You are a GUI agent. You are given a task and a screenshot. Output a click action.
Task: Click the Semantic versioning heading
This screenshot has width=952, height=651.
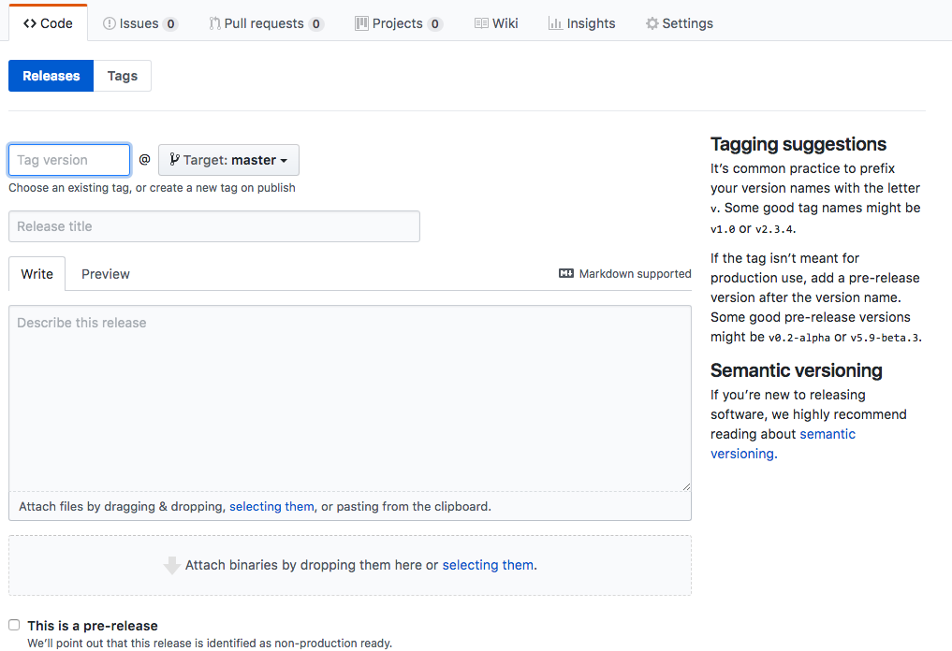click(797, 370)
